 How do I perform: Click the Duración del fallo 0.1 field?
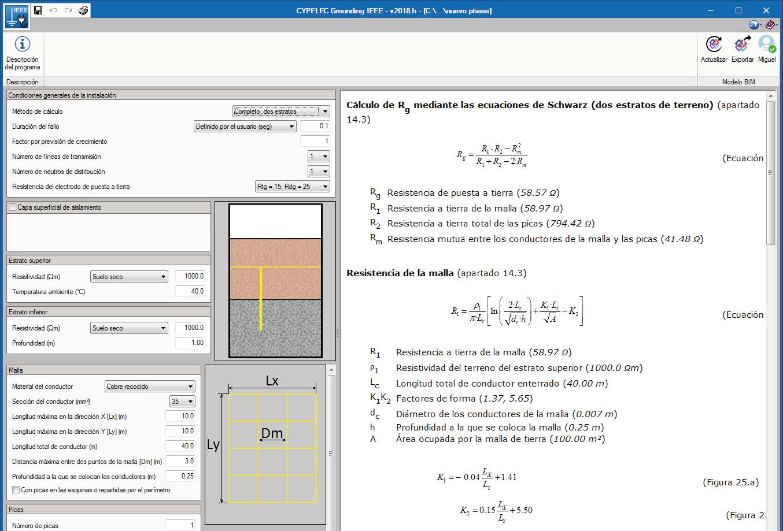pos(315,126)
